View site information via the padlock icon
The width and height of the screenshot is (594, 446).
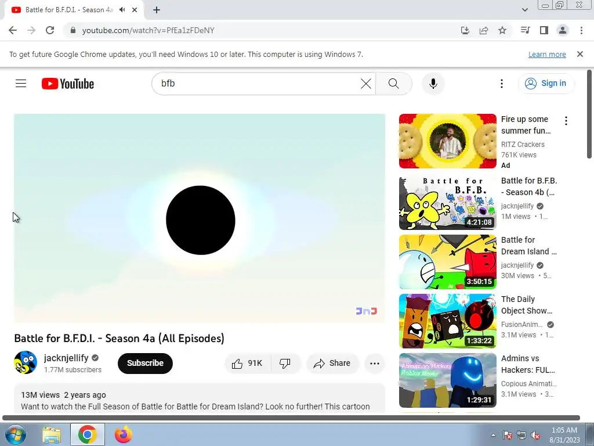[74, 30]
